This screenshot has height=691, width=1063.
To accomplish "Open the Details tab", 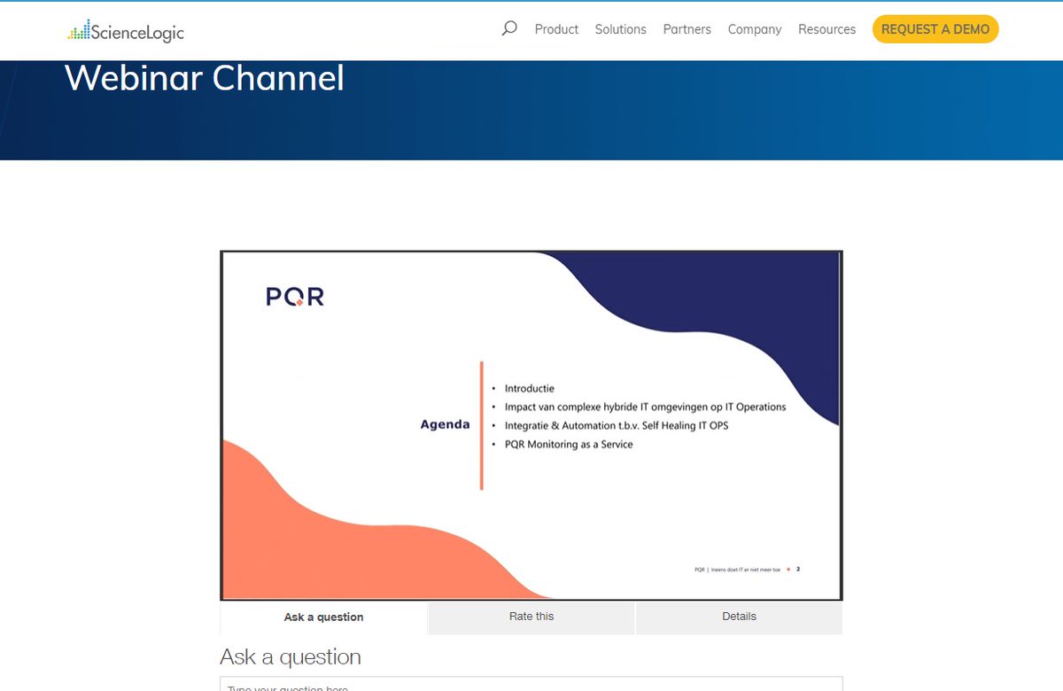I will click(x=739, y=617).
